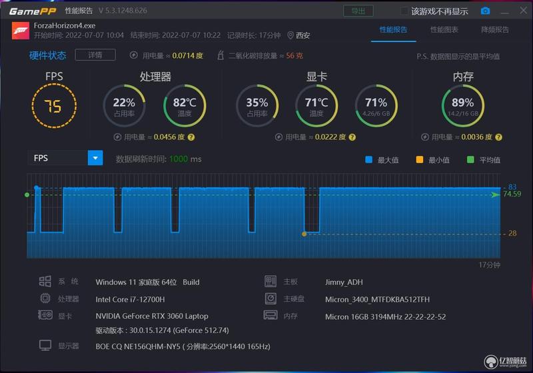Click the processor chip icon
Screen dimensions: 533x373
pyautogui.click(x=45, y=298)
